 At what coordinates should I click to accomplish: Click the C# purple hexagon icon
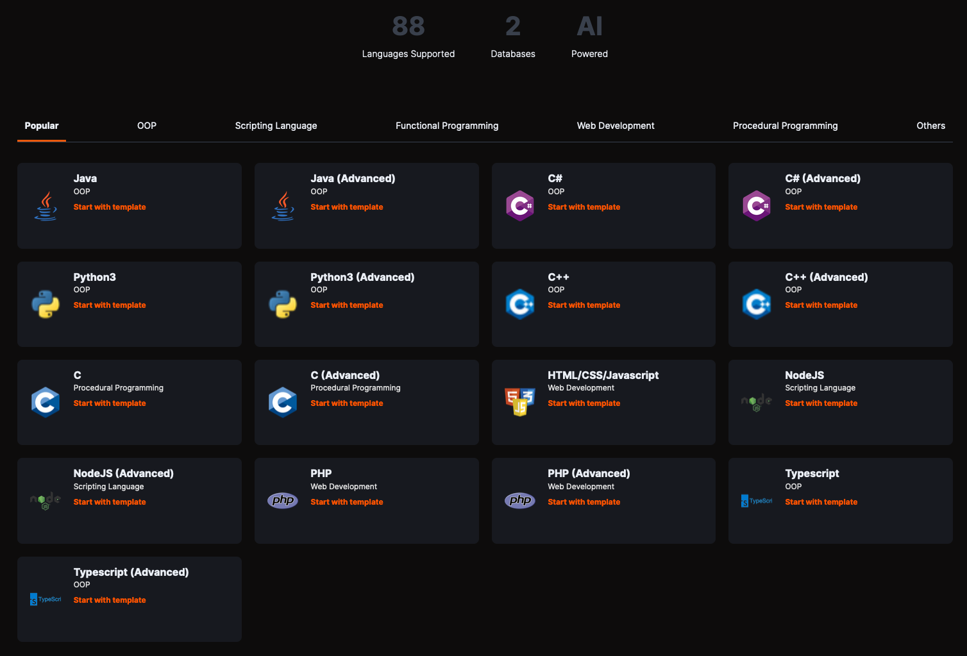click(x=519, y=206)
